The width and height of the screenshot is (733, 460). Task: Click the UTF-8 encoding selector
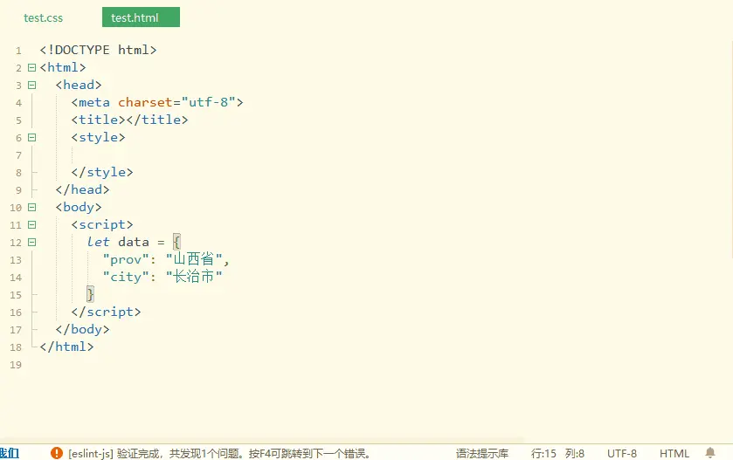pyautogui.click(x=621, y=453)
